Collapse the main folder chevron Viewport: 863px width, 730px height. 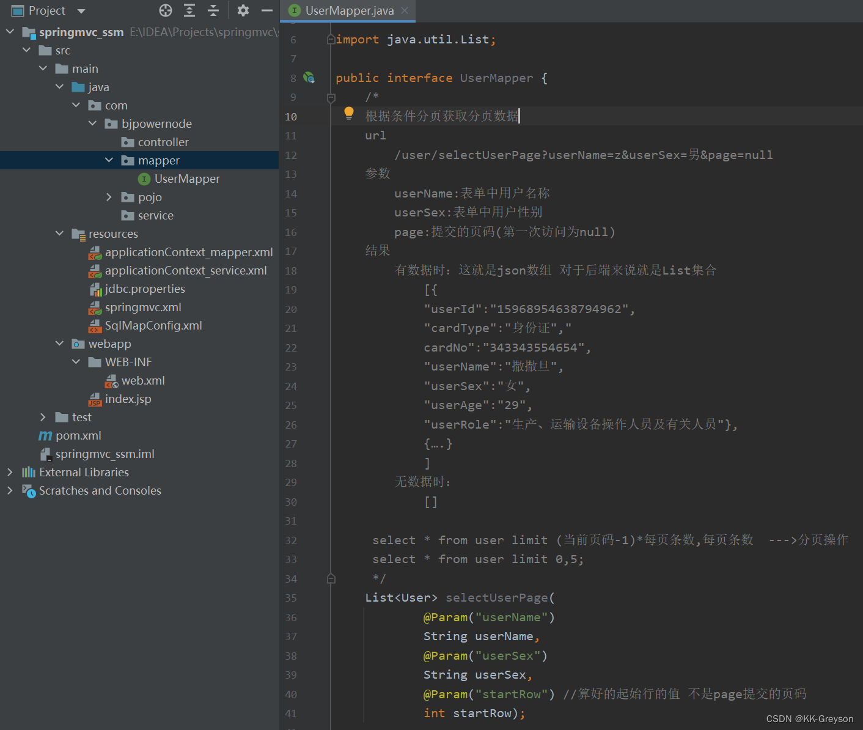pos(43,68)
